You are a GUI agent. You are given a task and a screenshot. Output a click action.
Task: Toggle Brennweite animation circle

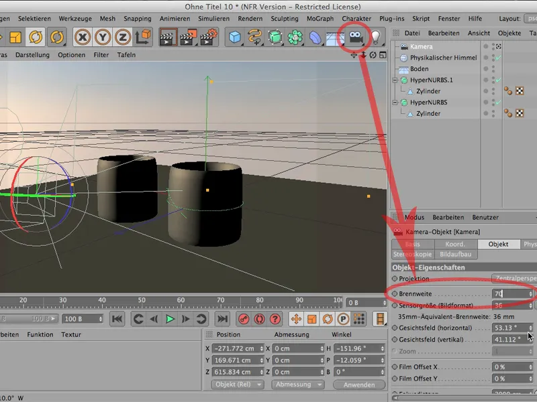click(x=395, y=293)
